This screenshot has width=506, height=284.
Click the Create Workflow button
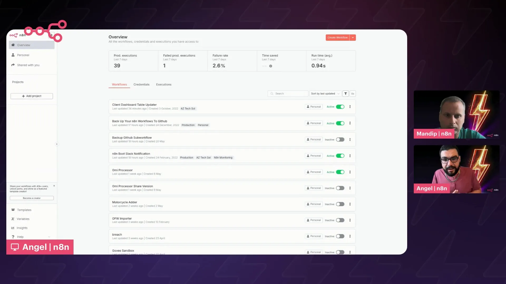(338, 38)
